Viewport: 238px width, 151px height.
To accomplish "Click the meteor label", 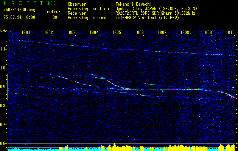I will coord(54,12).
